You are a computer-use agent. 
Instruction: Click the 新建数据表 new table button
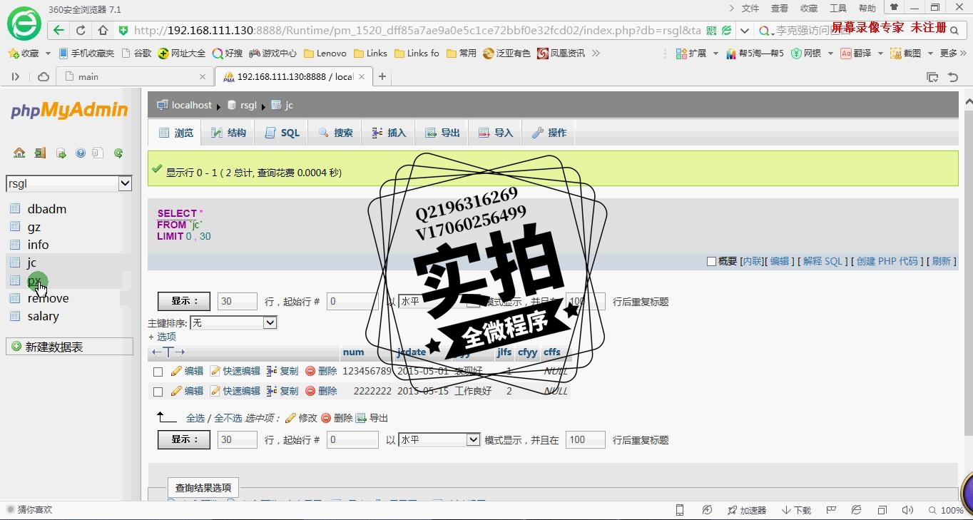click(x=69, y=347)
